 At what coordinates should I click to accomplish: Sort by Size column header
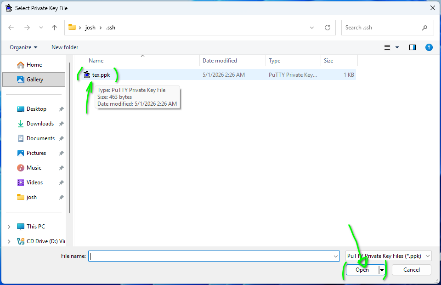[328, 61]
